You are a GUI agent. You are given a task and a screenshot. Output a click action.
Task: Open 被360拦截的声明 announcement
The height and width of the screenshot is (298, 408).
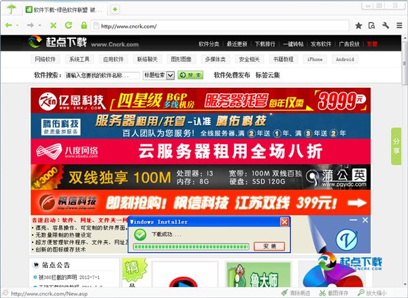point(58,278)
